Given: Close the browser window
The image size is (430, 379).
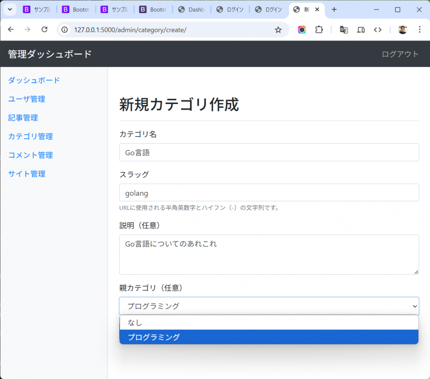Looking at the screenshot, I should tap(419, 10).
